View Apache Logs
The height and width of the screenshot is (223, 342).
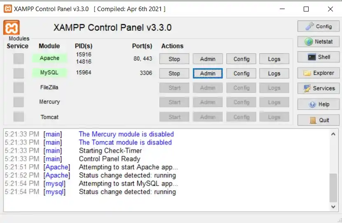click(274, 59)
